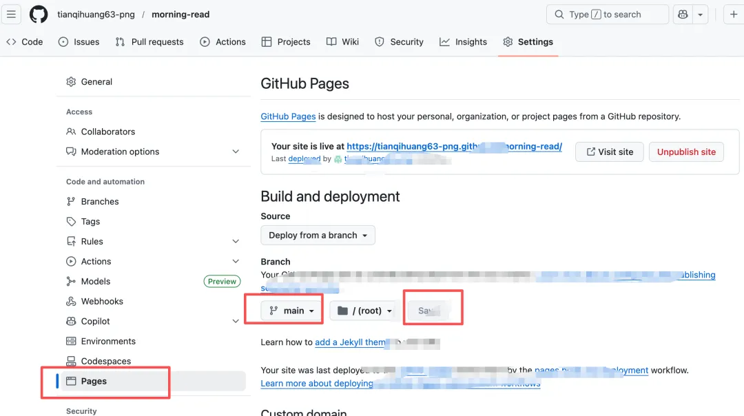The image size is (744, 416).
Task: Click the Preview badge next to Models
Action: point(222,281)
